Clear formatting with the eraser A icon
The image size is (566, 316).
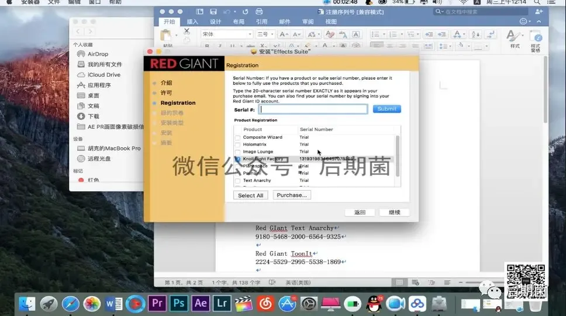330,35
